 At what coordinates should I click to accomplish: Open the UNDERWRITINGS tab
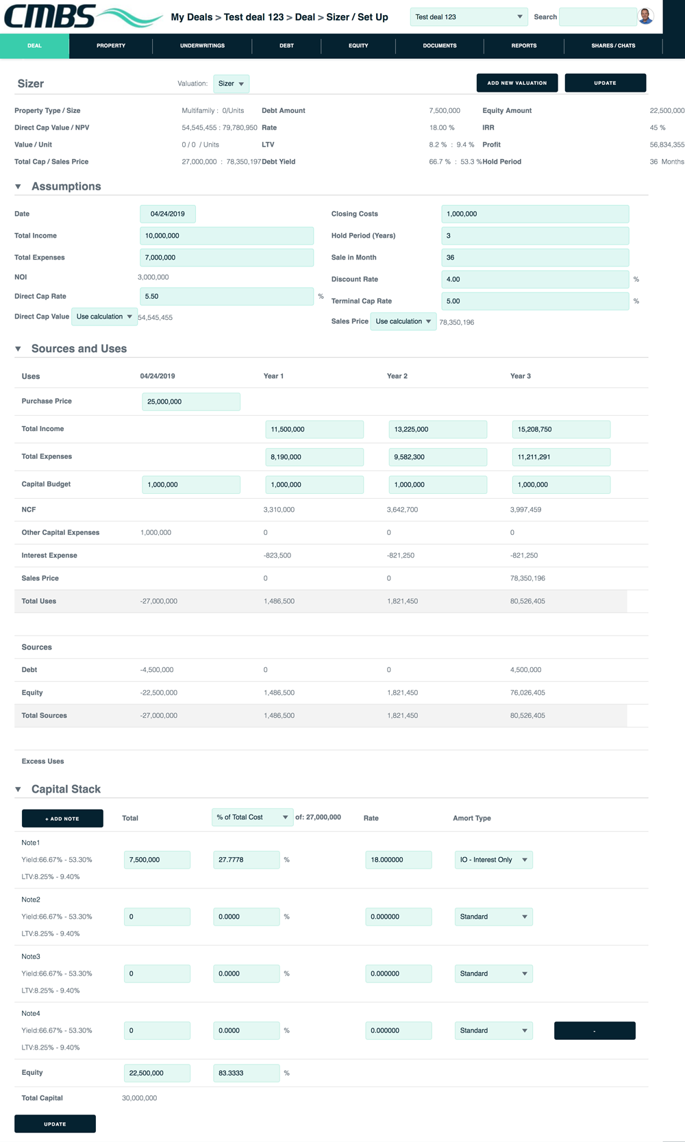(x=202, y=46)
